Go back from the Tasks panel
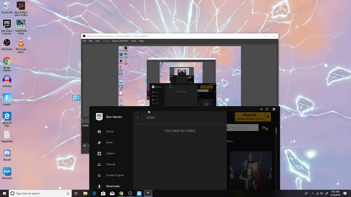 (x=137, y=118)
